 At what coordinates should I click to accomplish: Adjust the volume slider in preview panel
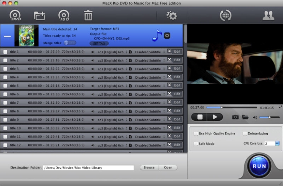click(x=269, y=117)
